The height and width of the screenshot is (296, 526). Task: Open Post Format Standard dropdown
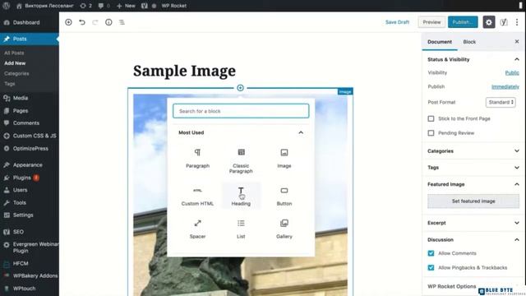tap(501, 102)
